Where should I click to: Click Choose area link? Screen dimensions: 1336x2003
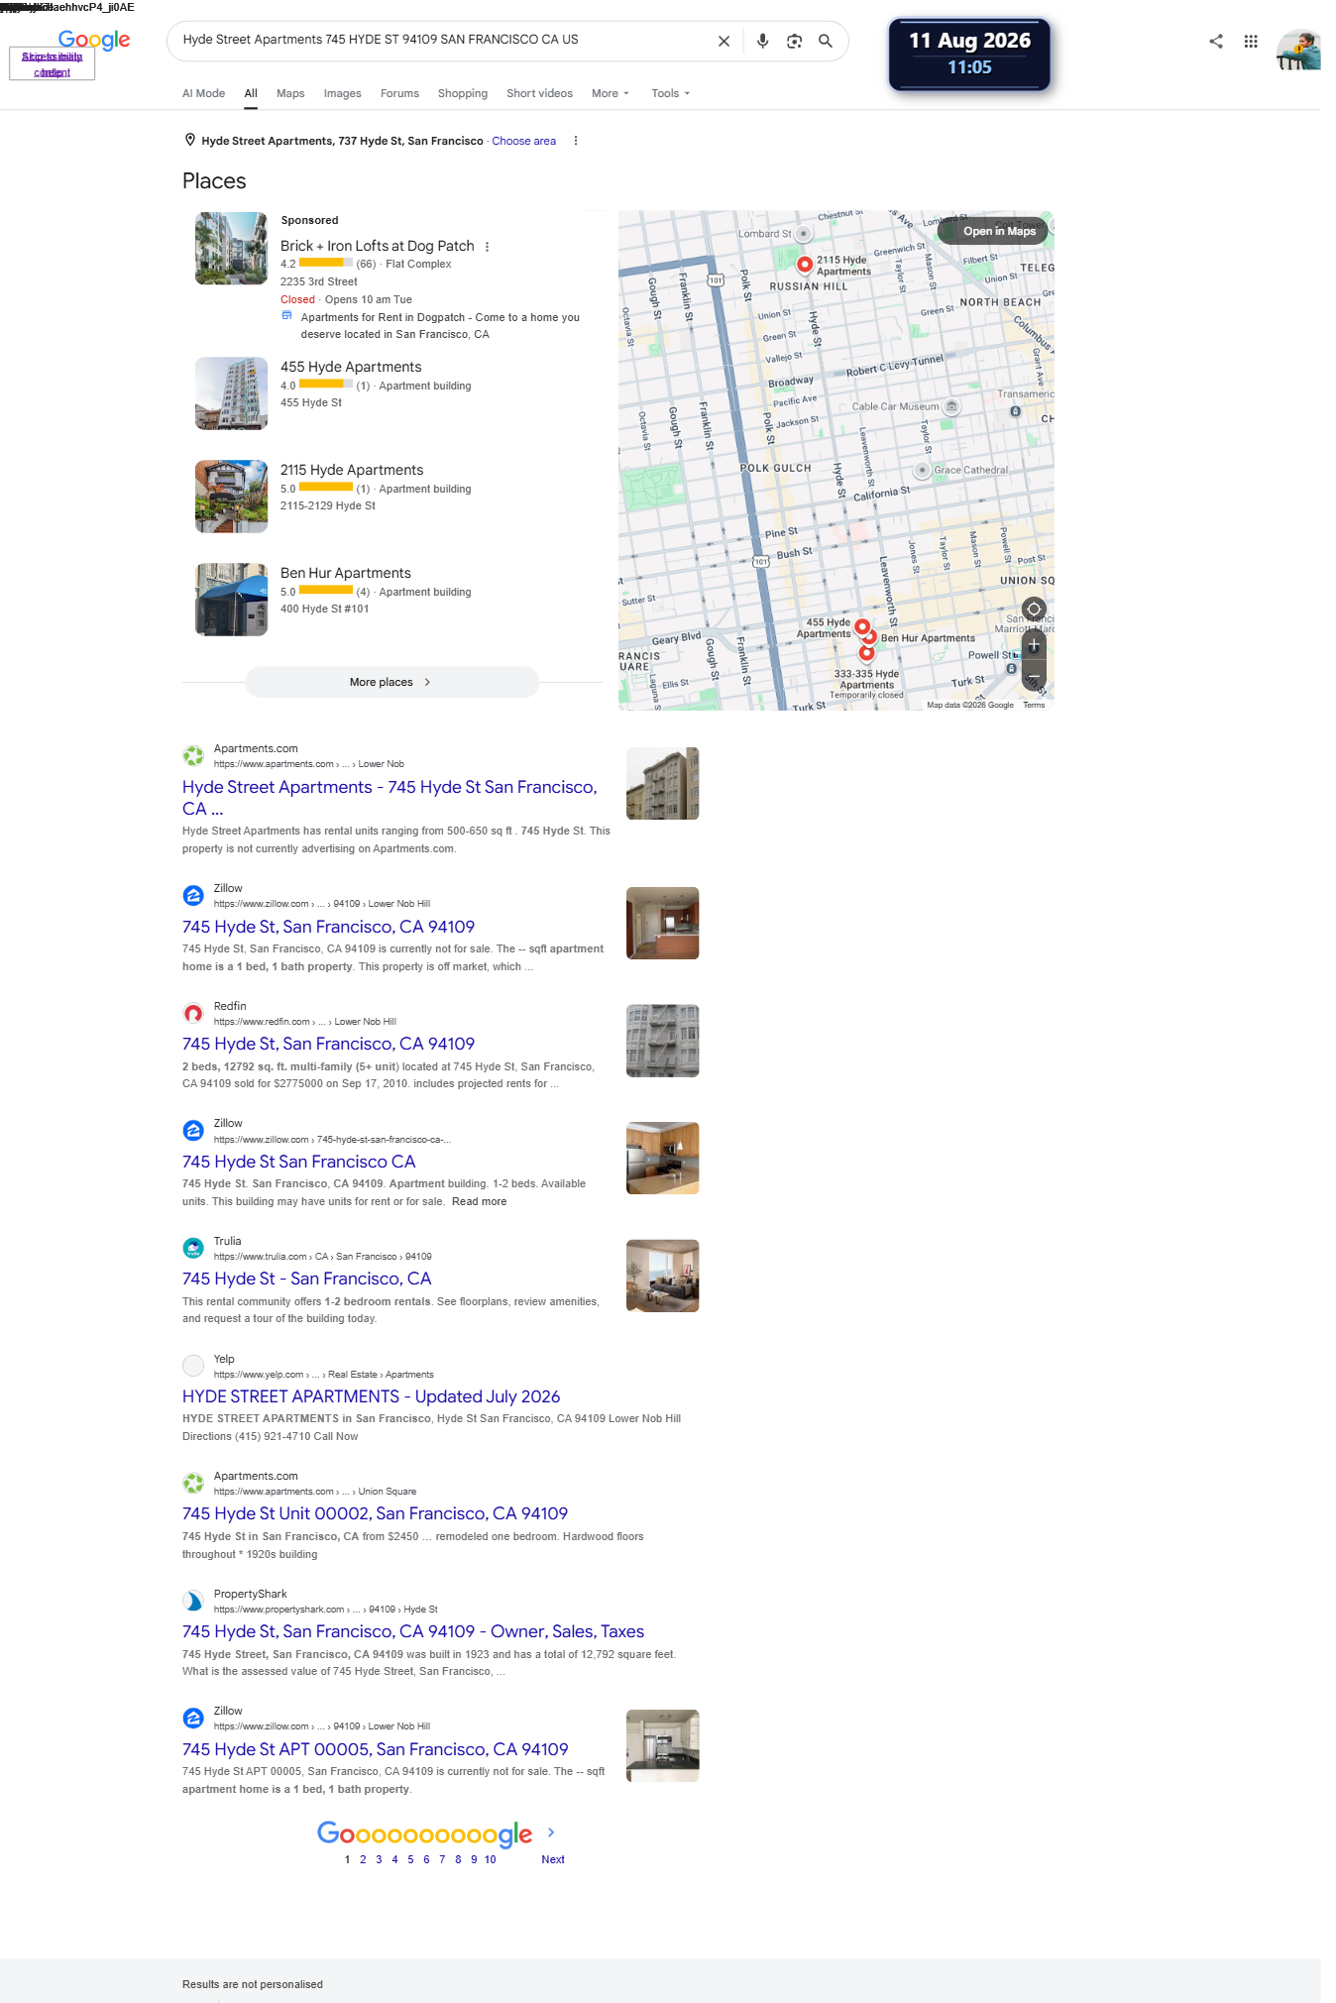(523, 141)
